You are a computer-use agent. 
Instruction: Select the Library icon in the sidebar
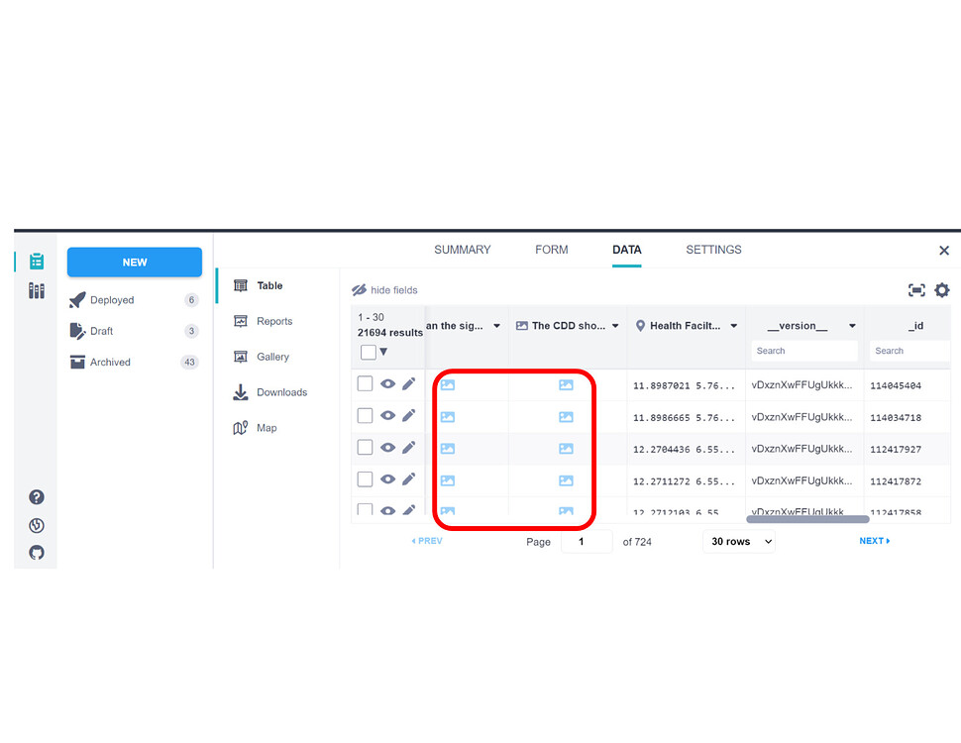[x=37, y=290]
